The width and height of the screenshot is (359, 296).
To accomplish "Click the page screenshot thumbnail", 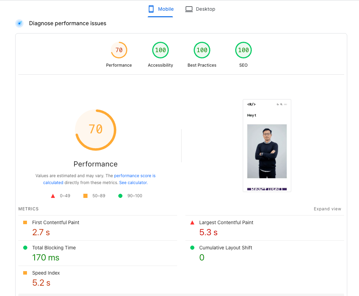I will [x=267, y=145].
